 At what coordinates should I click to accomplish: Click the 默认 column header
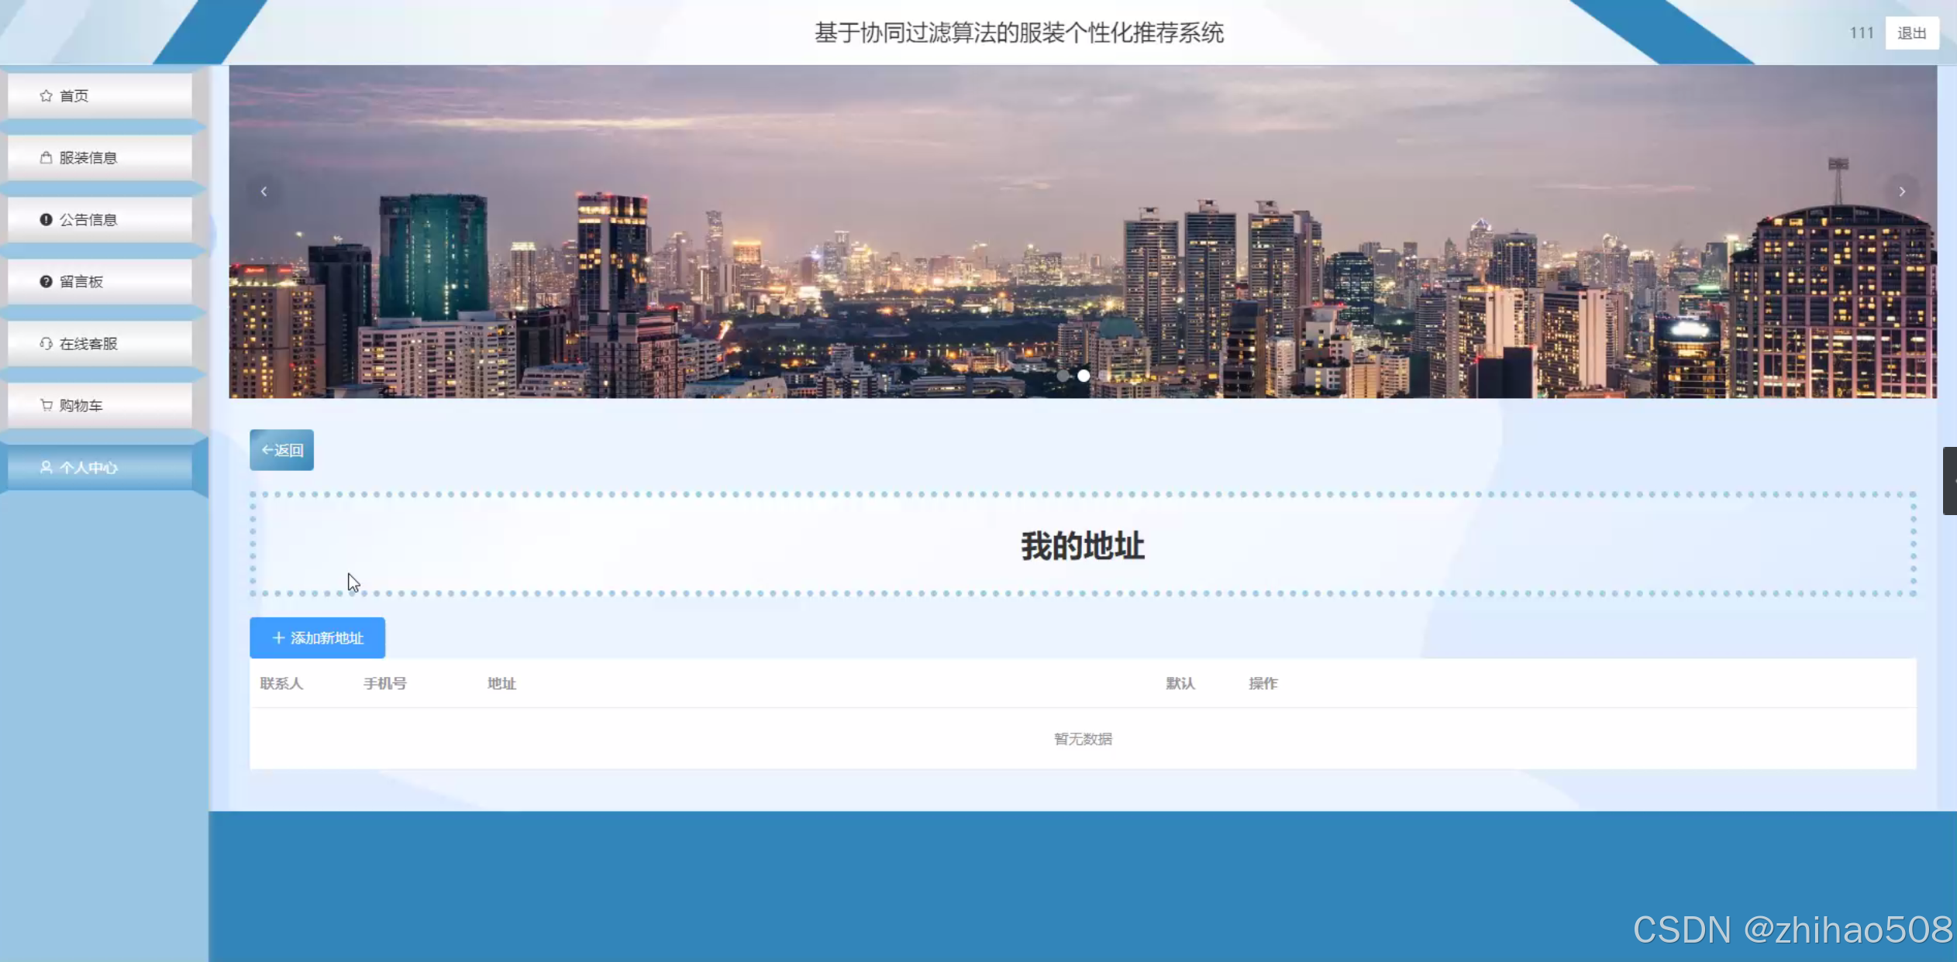(1180, 684)
